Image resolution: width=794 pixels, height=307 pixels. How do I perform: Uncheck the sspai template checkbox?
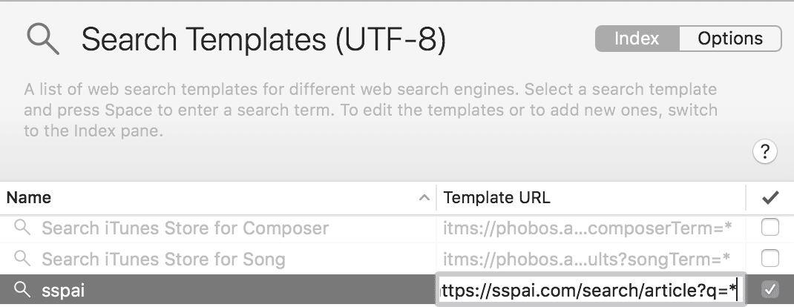coord(770,290)
